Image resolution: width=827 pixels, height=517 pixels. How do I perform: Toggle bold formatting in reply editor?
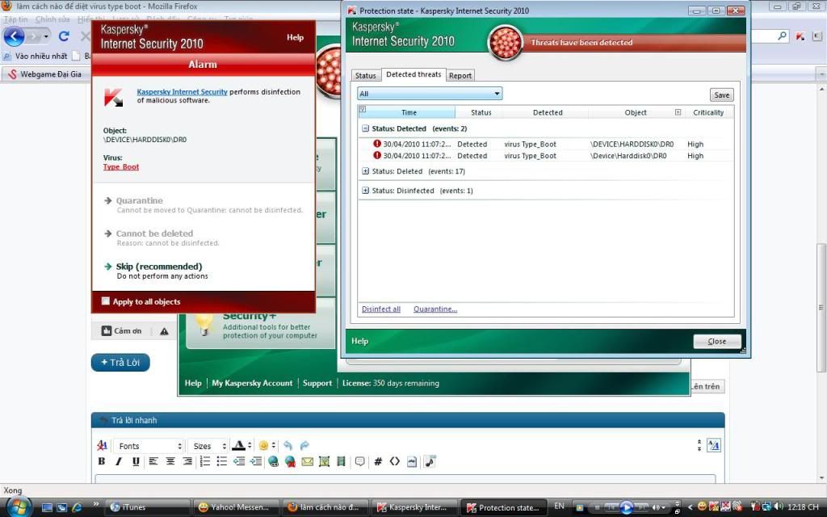coord(102,461)
